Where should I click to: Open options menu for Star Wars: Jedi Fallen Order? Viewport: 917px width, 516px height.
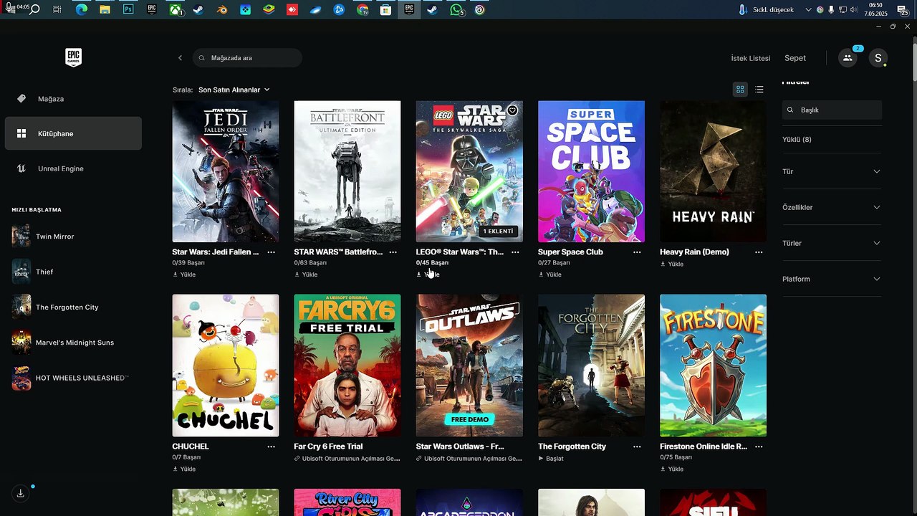[x=271, y=252]
